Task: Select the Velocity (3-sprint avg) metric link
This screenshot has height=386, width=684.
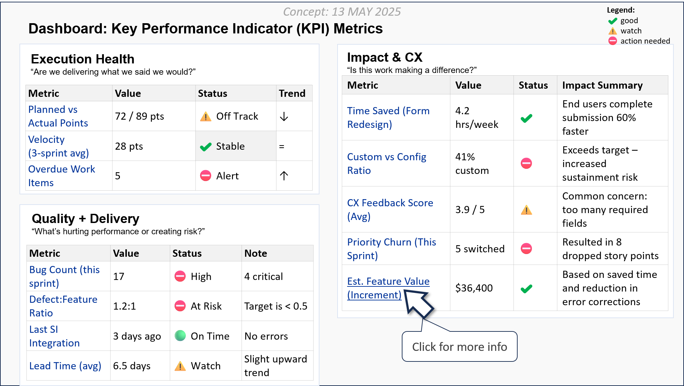Action: [58, 146]
